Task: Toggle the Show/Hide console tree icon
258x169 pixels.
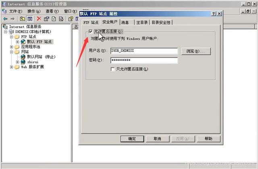Action: tap(30, 19)
